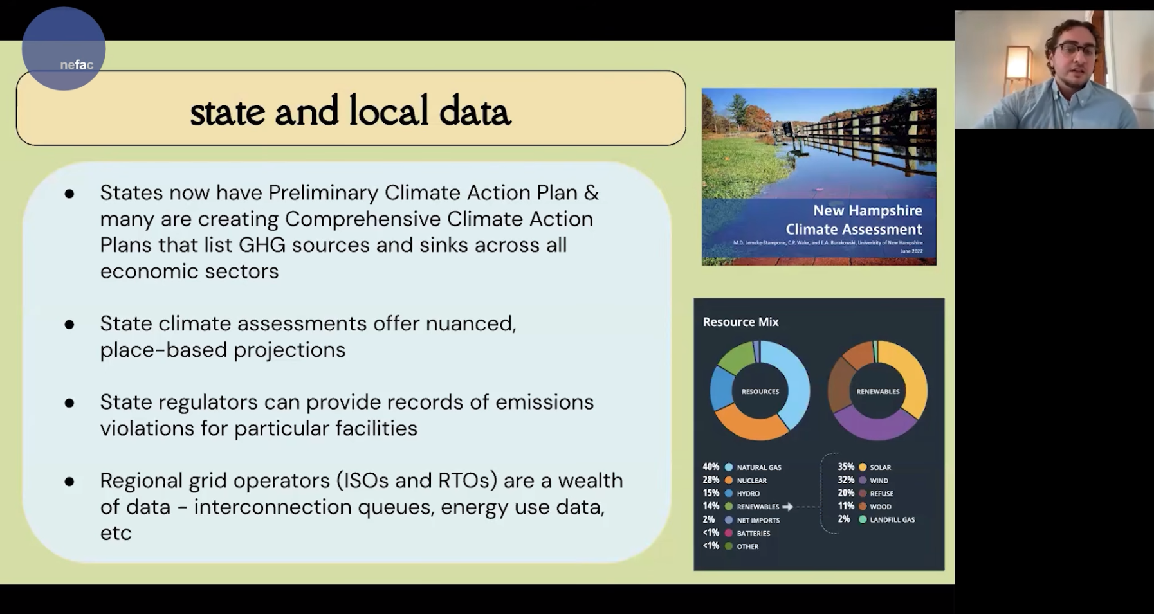Click the Nuclear legend color dot
The width and height of the screenshot is (1154, 614).
pyautogui.click(x=729, y=480)
